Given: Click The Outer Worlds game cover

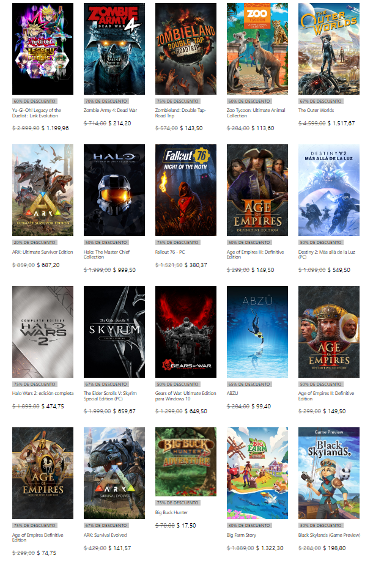Looking at the screenshot, I should click(x=329, y=49).
